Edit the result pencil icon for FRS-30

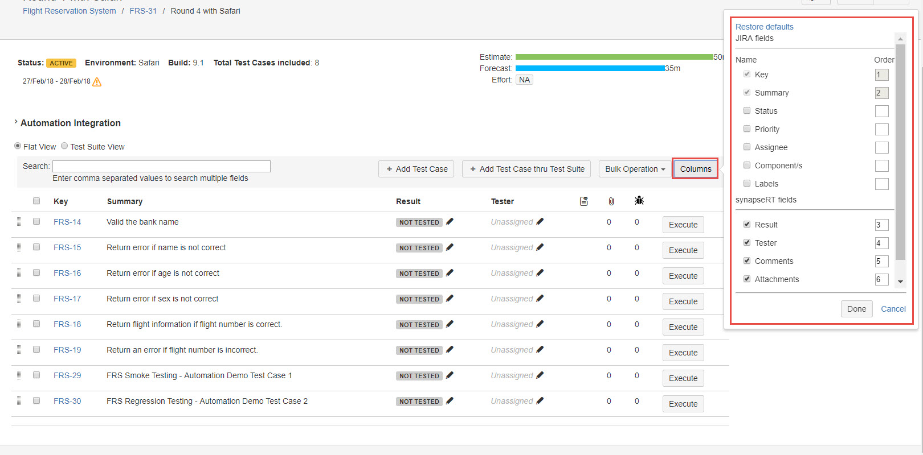coord(450,401)
